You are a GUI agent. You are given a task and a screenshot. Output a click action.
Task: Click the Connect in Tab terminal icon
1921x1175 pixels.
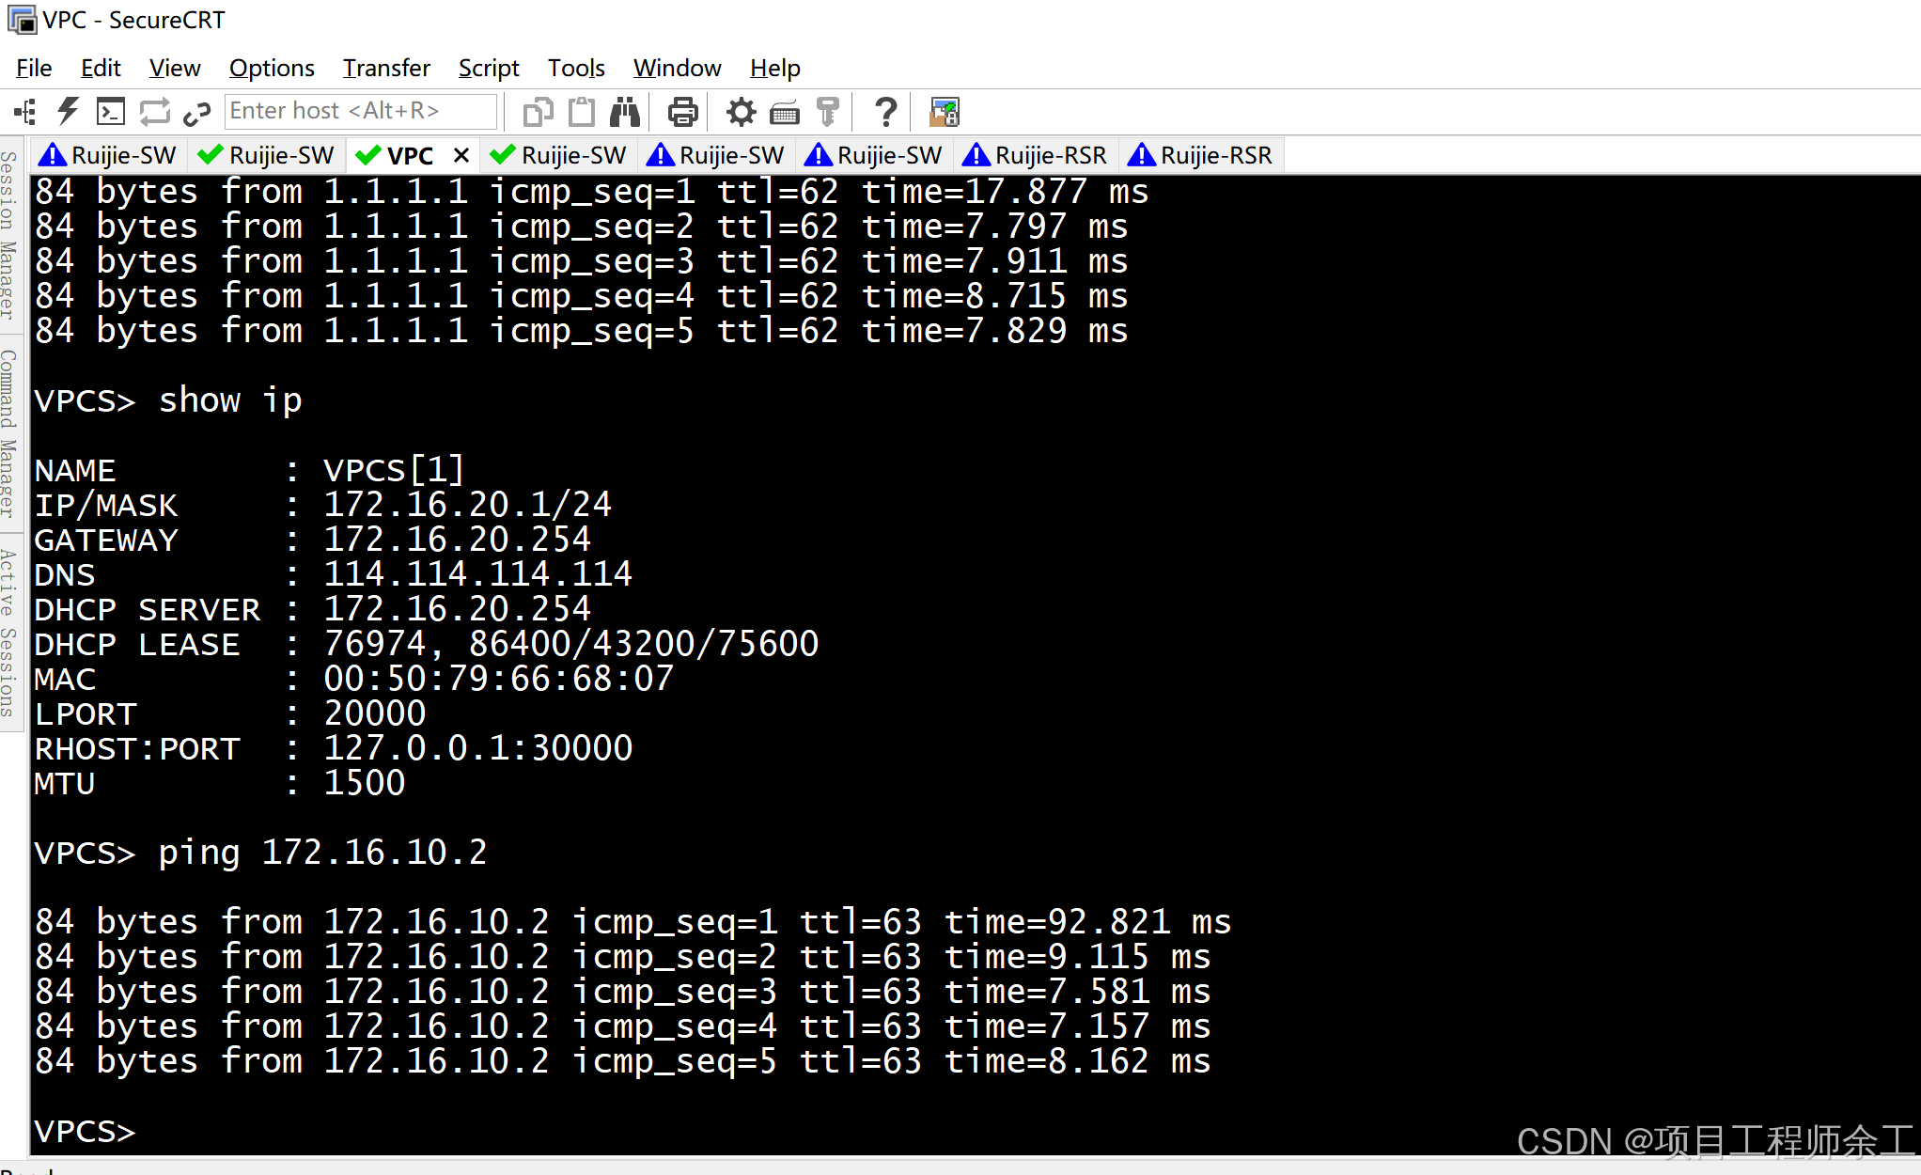(x=111, y=113)
